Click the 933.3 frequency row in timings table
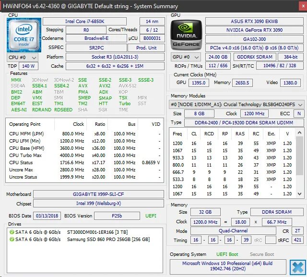 pyautogui.click(x=232, y=158)
